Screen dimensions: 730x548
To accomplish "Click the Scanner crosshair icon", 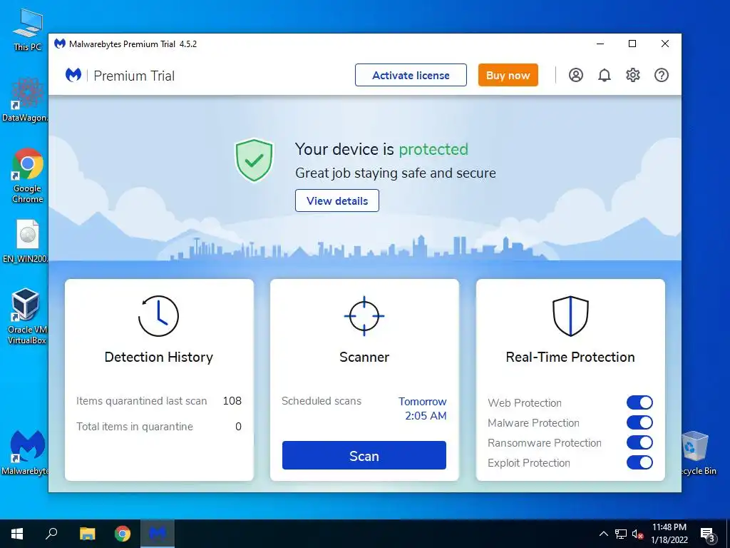I will 364,316.
